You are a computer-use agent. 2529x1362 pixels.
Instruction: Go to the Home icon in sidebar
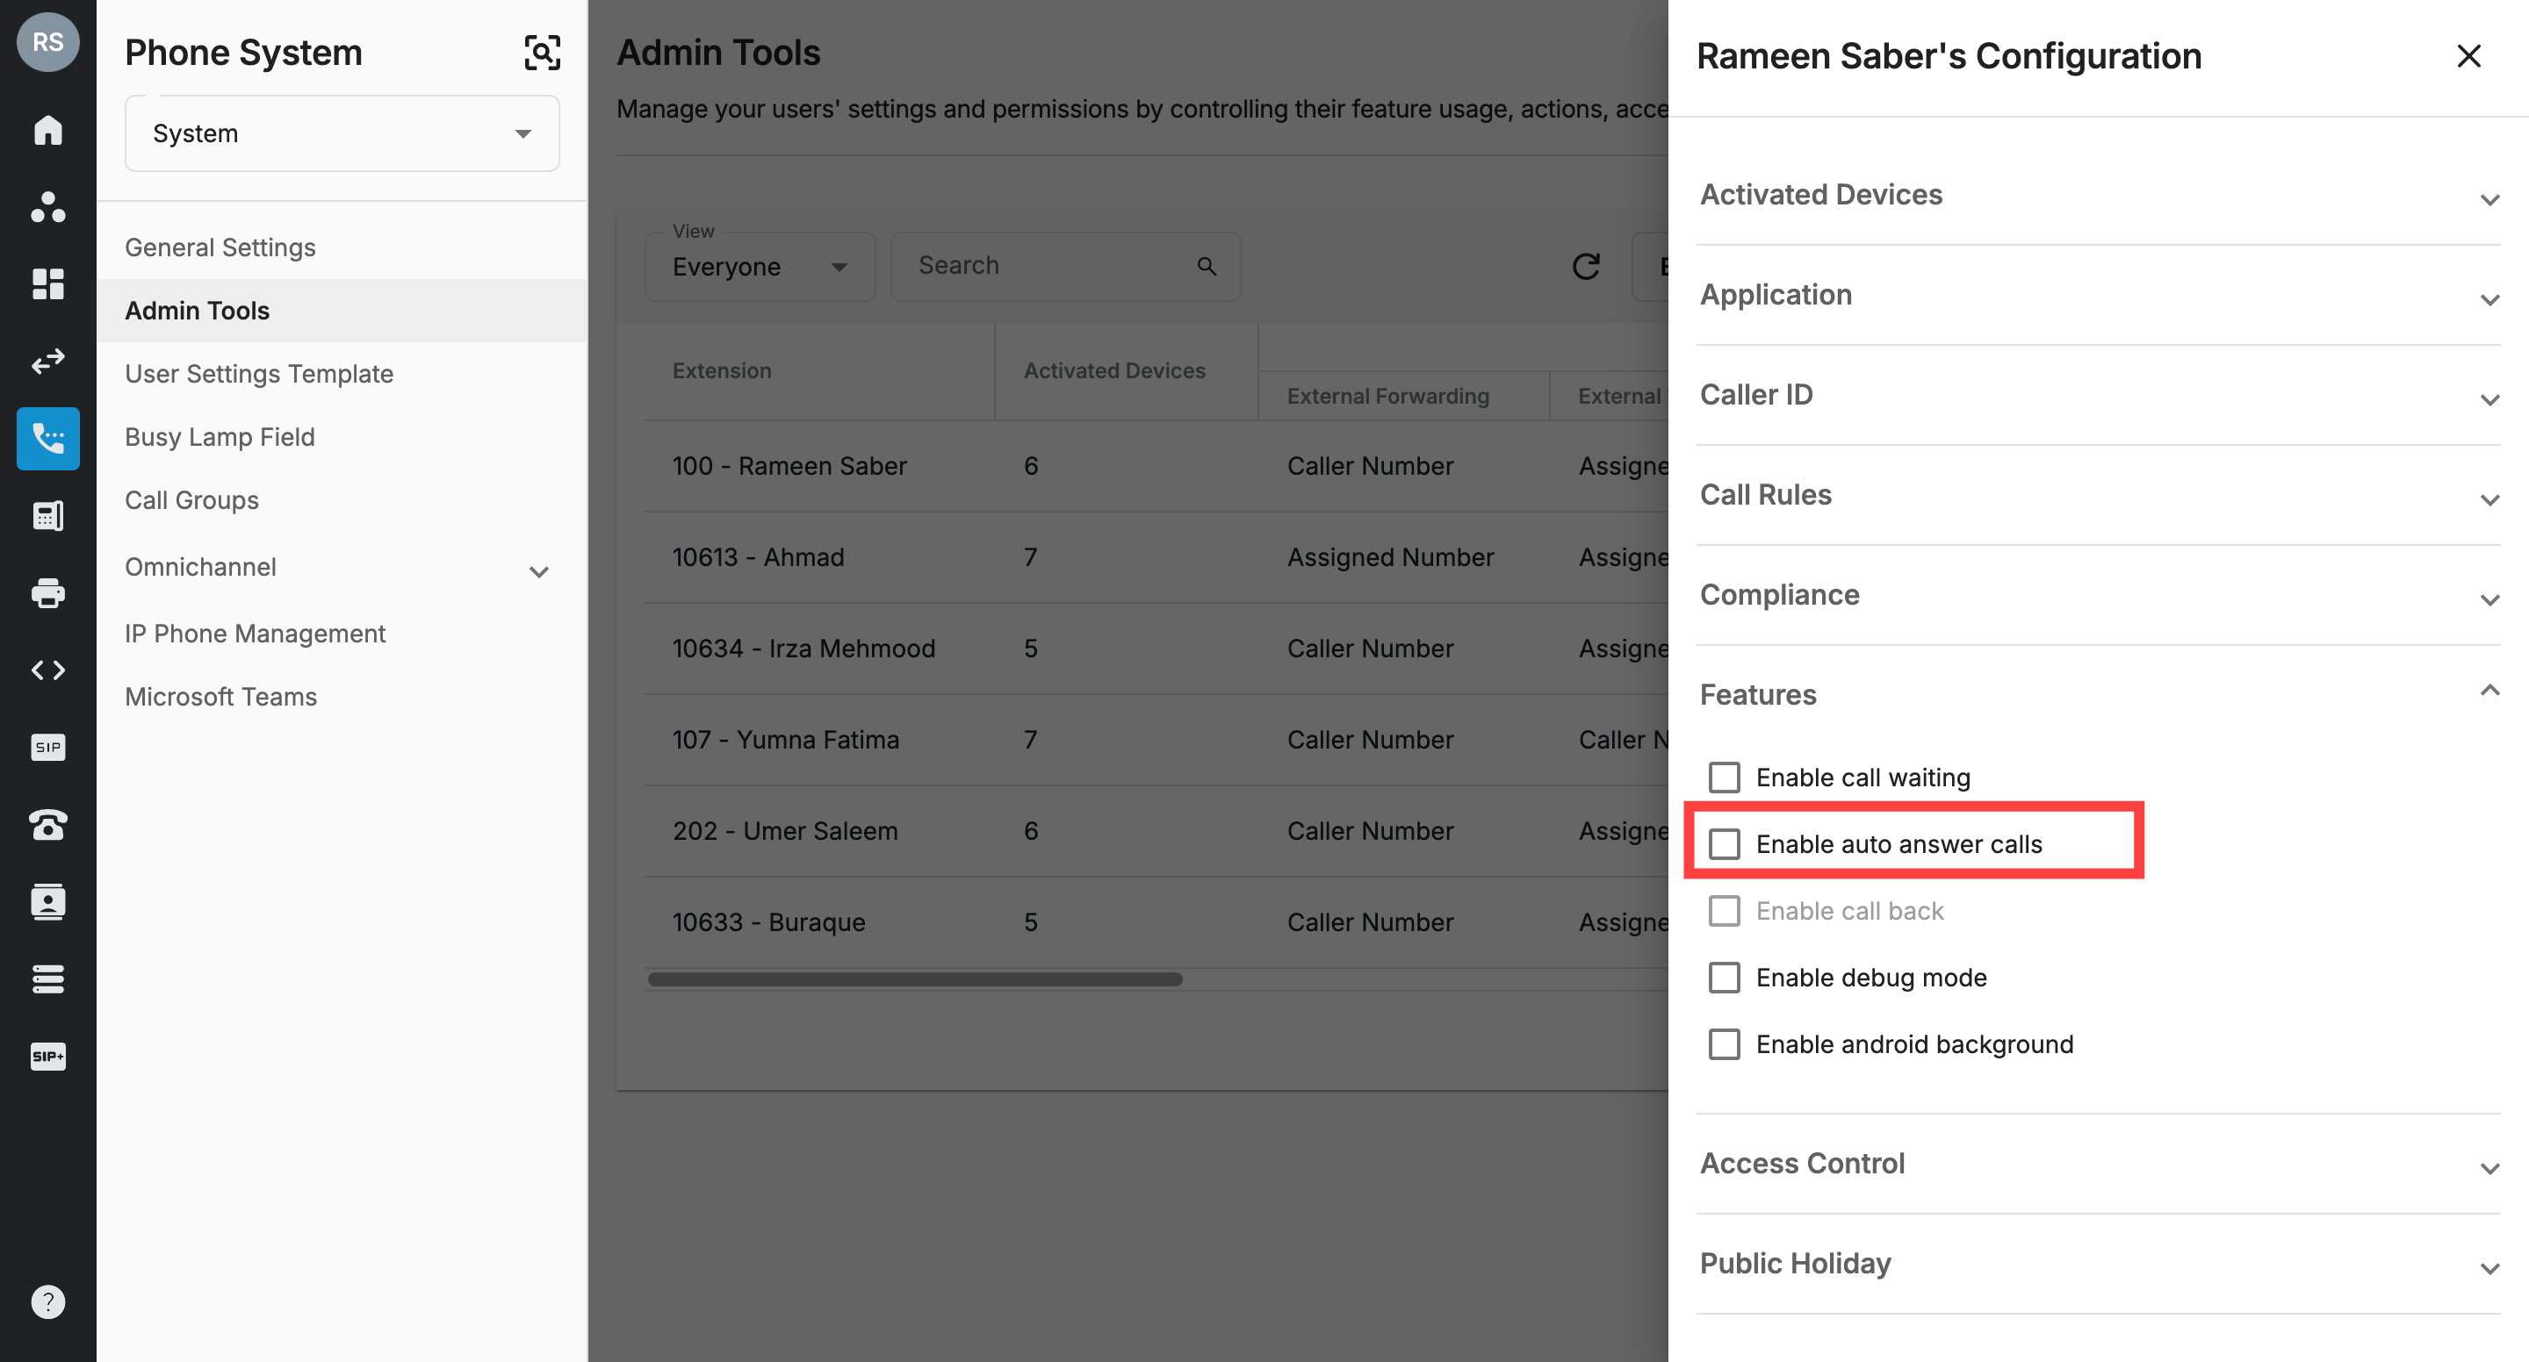(48, 130)
